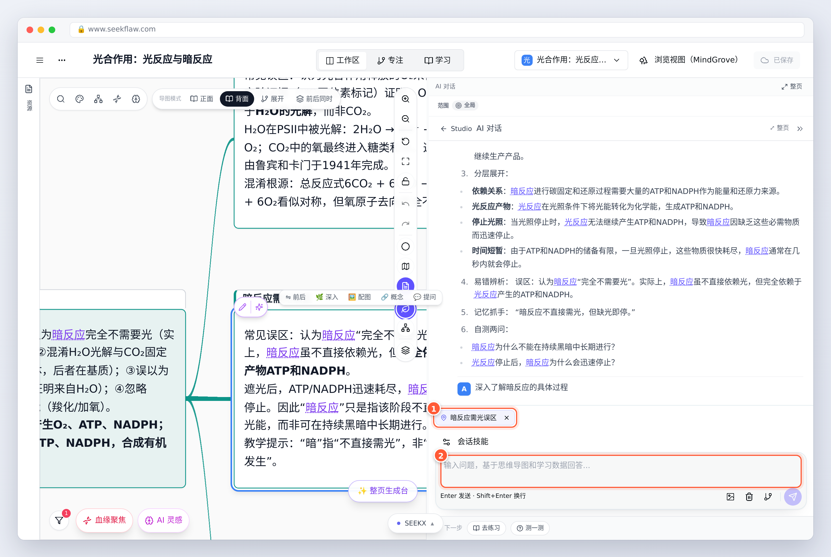Click the AI sparkle icon beside pencil
Screen dimensions: 831x557
(x=259, y=307)
